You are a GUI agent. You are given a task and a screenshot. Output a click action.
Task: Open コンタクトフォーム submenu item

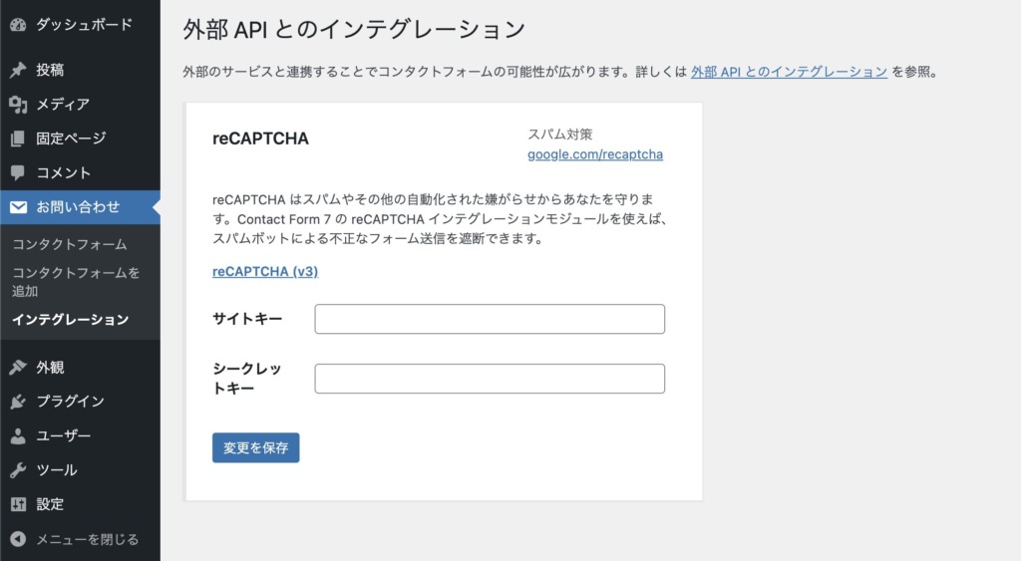(x=70, y=244)
